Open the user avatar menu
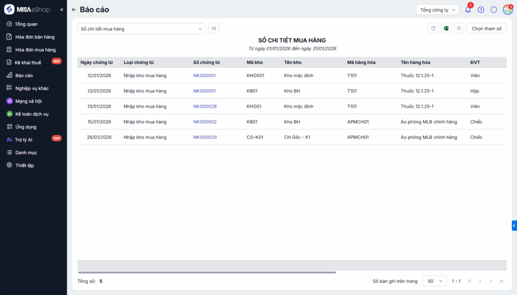Viewport: 517px width, 295px height. (507, 10)
